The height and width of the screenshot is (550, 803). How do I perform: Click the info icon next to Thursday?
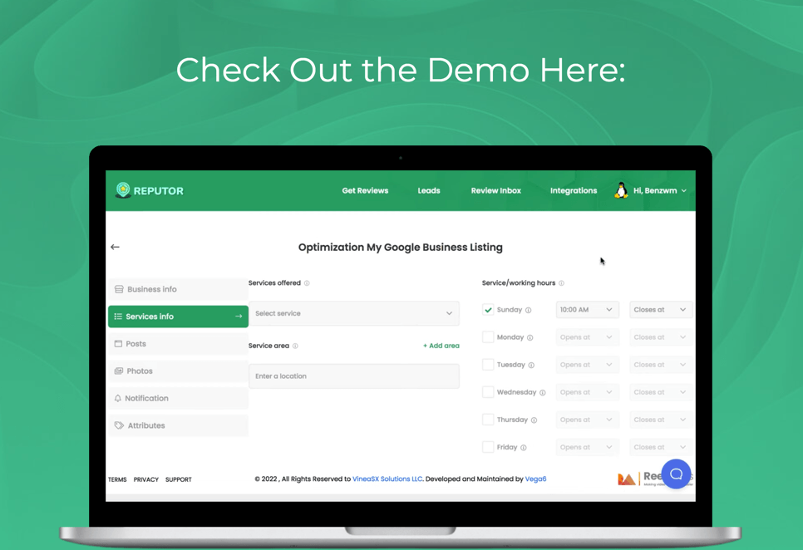tap(535, 420)
